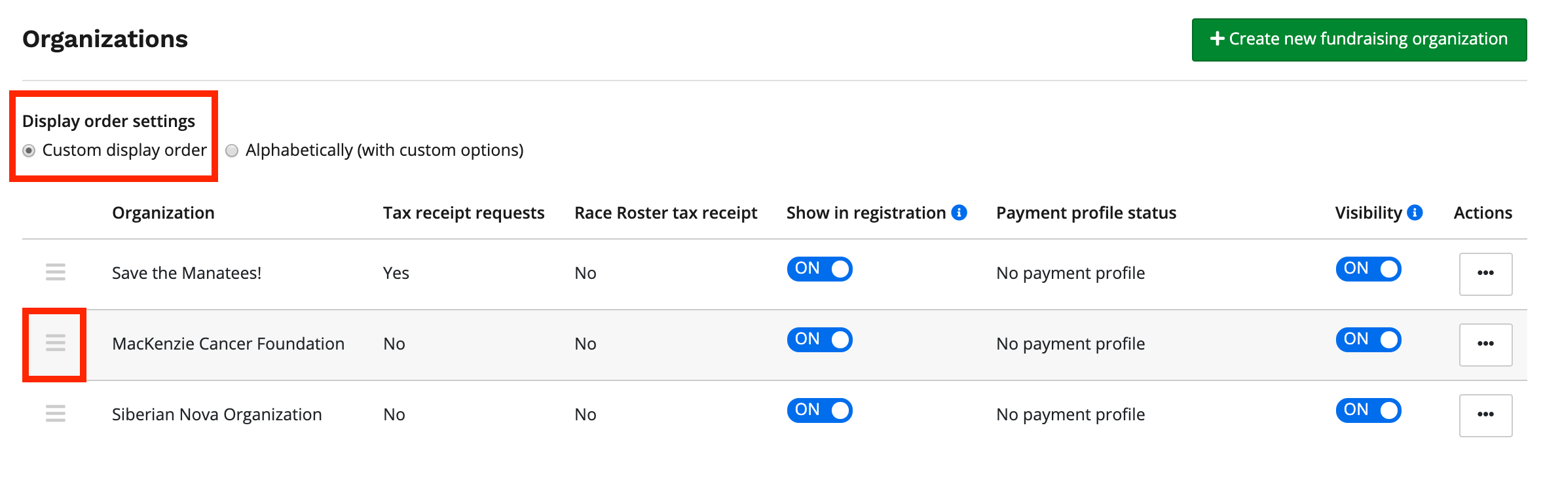Click the Save the Manatees! organization name
This screenshot has height=491, width=1543.
[x=187, y=273]
